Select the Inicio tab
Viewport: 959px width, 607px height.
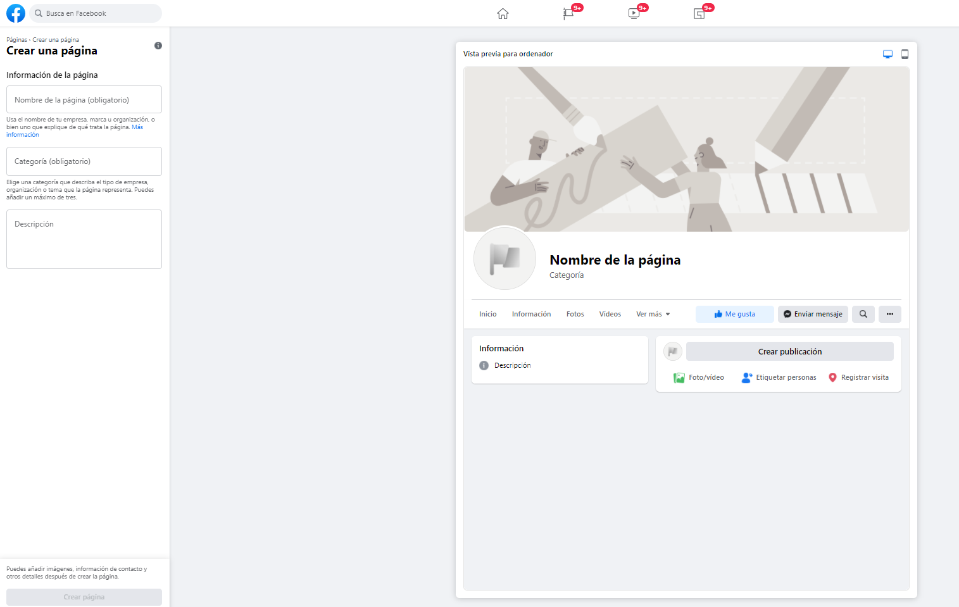[487, 314]
